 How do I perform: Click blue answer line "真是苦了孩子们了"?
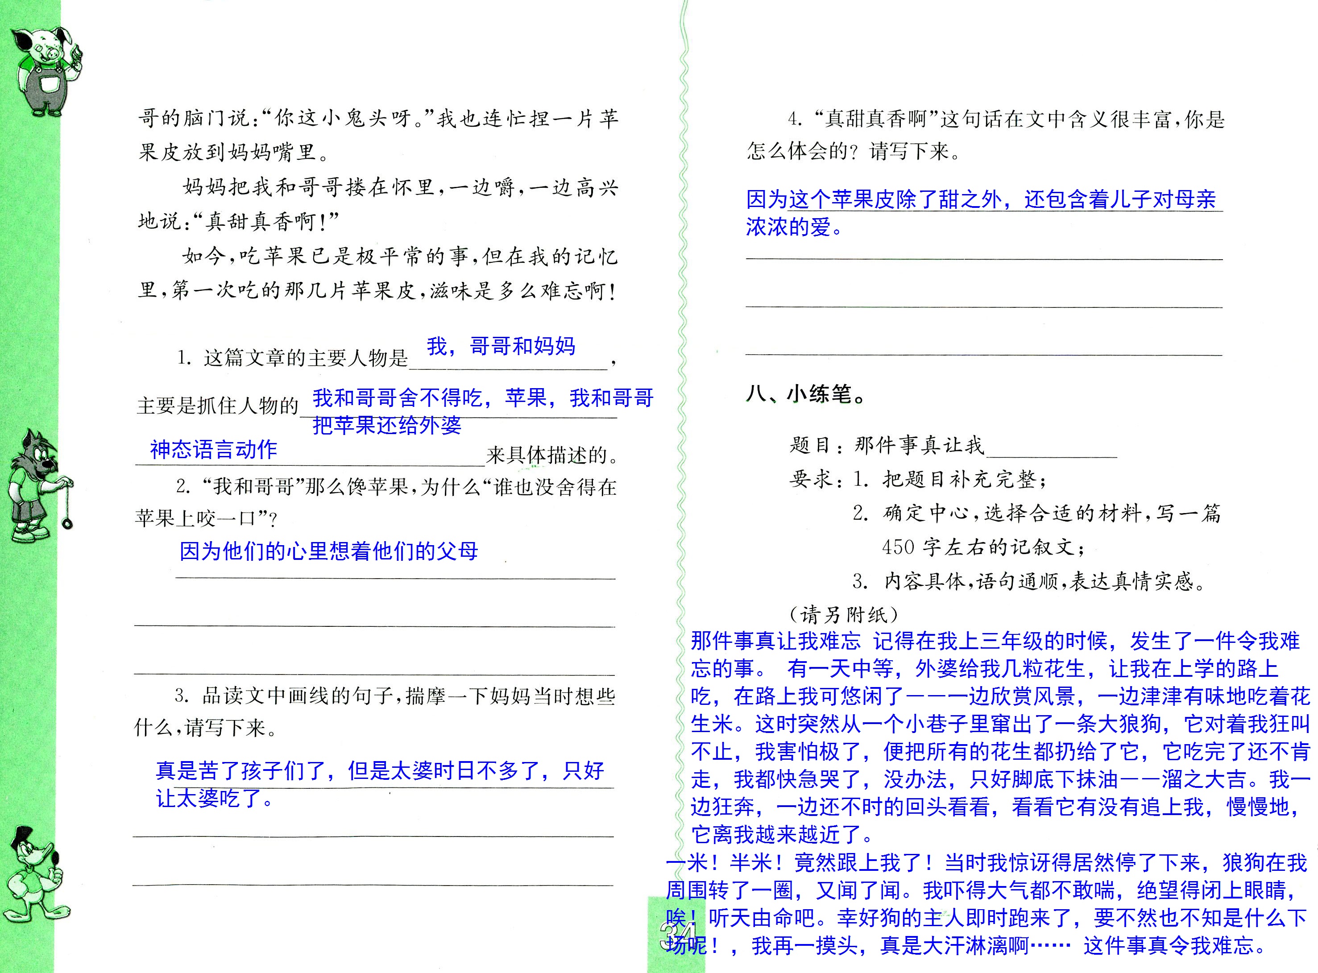(380, 771)
